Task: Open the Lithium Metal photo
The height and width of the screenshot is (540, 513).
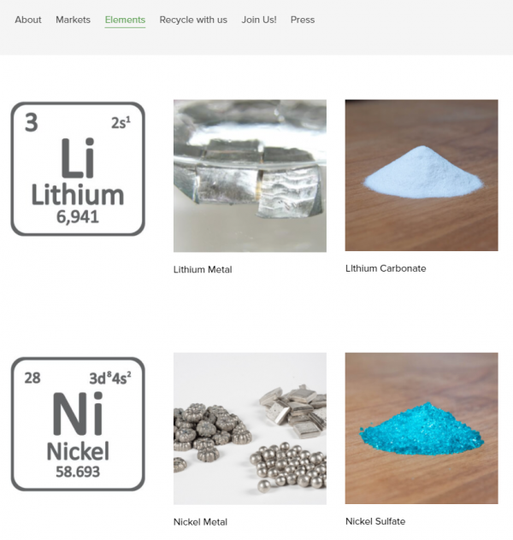Action: click(250, 176)
